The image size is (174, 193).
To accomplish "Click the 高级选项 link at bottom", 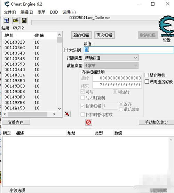I will click(x=17, y=191).
